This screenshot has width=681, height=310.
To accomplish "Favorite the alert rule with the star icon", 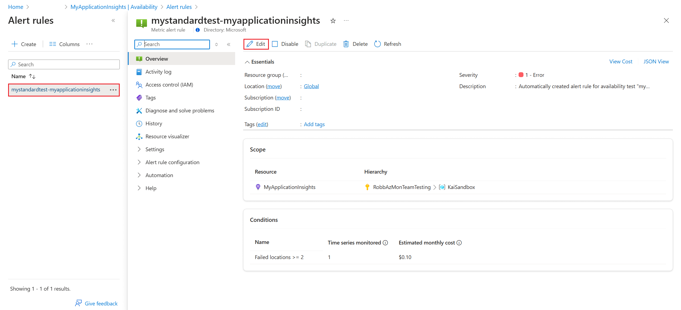I will click(333, 21).
